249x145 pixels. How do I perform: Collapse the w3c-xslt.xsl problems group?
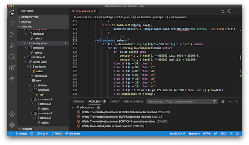[73, 107]
